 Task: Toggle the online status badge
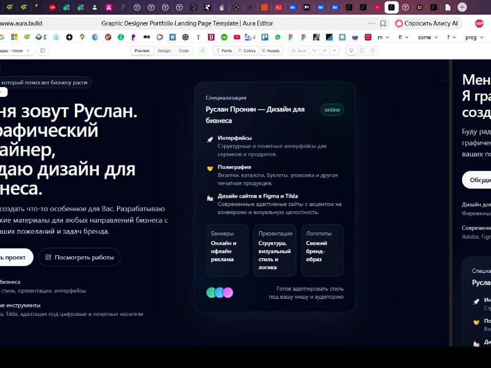332,110
